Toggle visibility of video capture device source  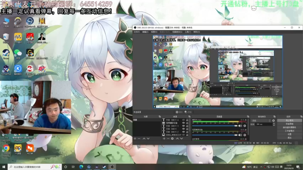tap(183, 123)
